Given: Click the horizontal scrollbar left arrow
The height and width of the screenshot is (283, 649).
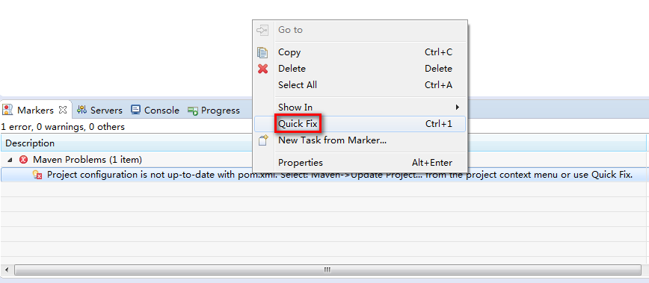Looking at the screenshot, I should pyautogui.click(x=7, y=270).
